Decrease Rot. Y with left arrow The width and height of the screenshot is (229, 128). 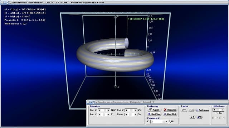pyautogui.click(x=99, y=114)
